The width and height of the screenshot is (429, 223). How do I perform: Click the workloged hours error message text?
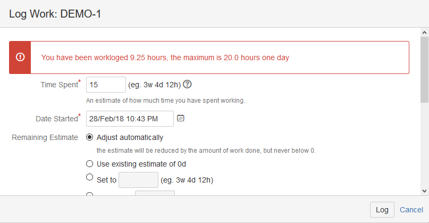coord(165,57)
